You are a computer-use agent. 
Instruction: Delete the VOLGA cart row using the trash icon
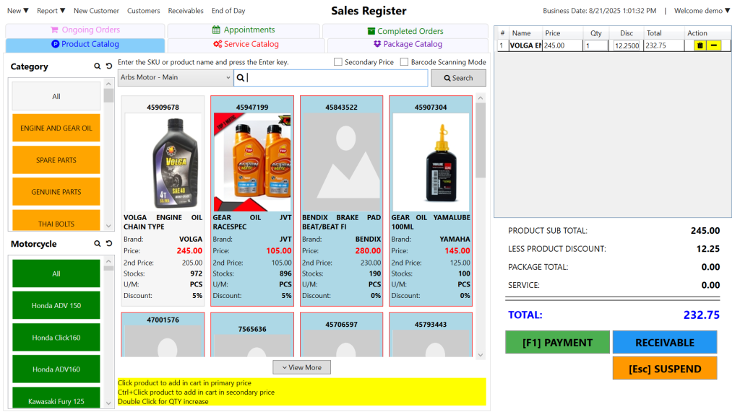tap(700, 45)
